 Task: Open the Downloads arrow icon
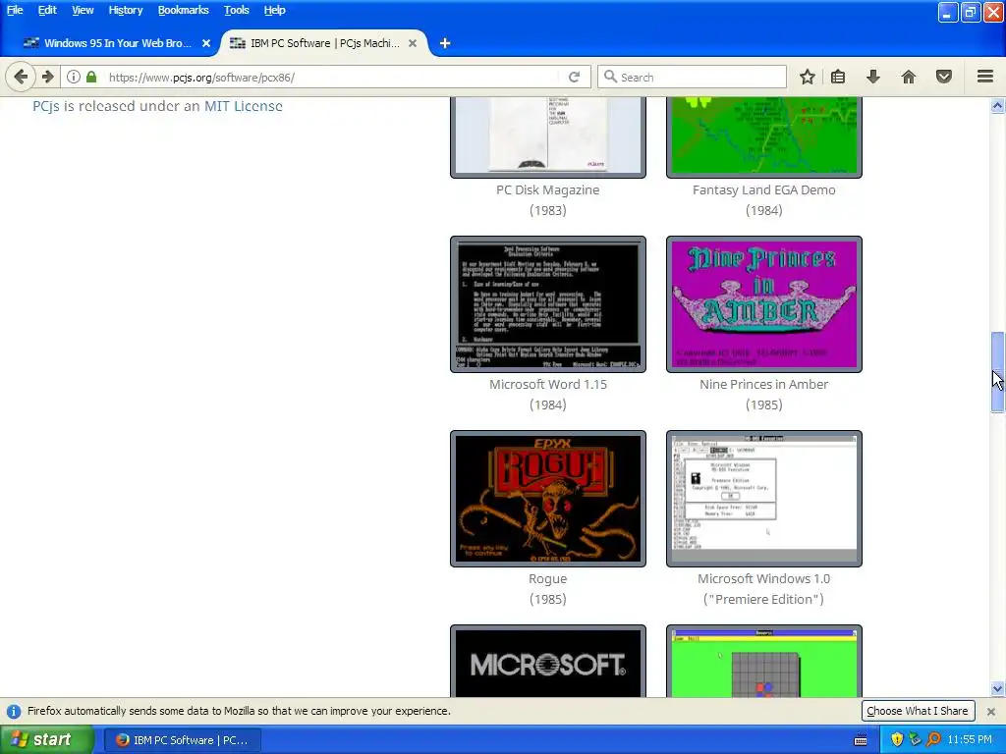click(873, 77)
